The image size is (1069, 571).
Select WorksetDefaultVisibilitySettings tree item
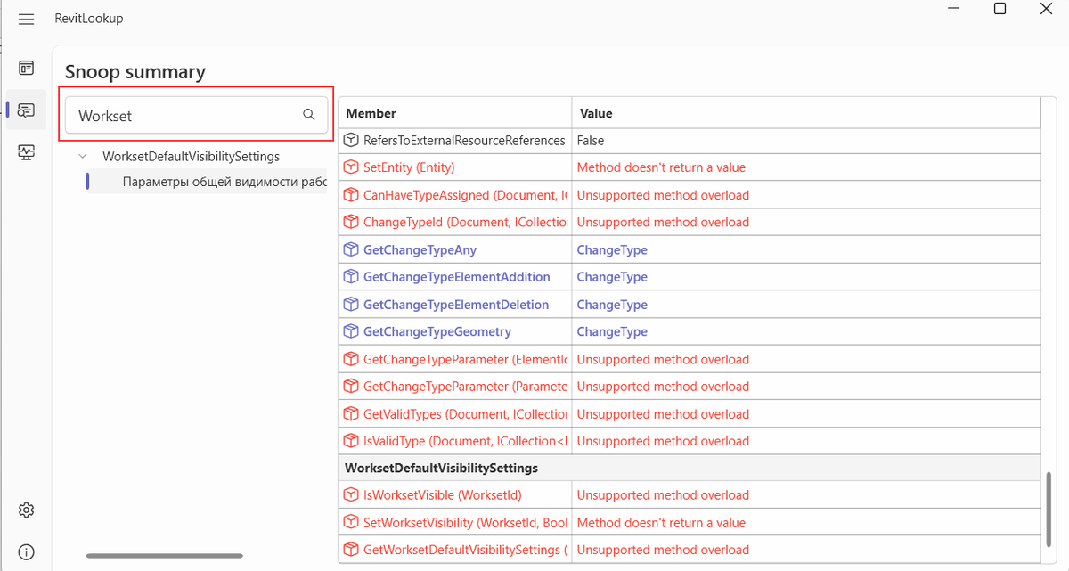point(191,156)
